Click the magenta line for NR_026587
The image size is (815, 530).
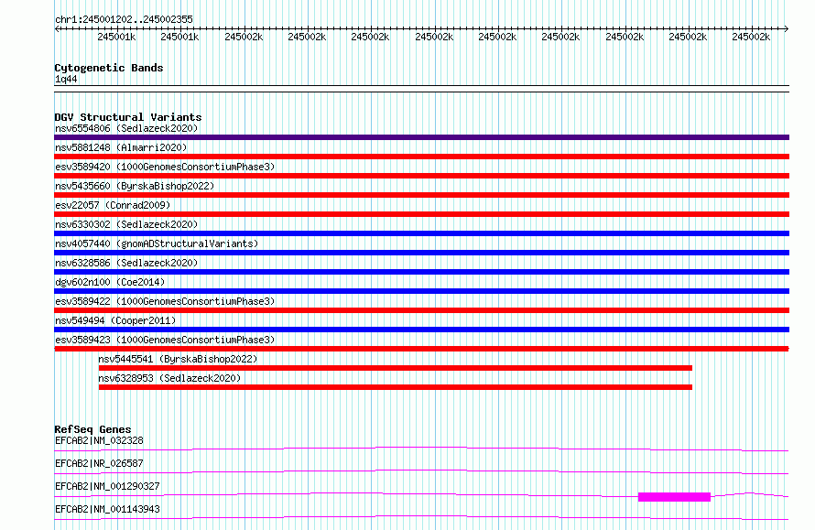tap(421, 471)
